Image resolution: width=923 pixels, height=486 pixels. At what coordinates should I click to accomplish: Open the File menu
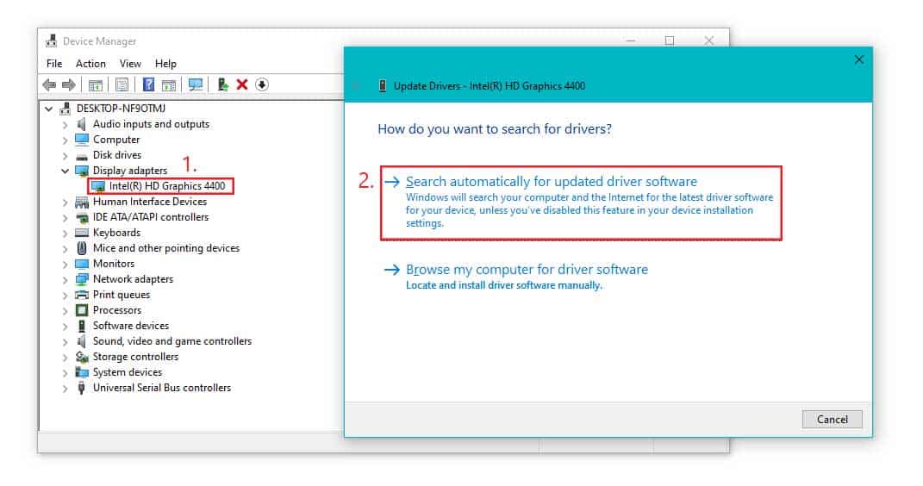click(x=54, y=64)
